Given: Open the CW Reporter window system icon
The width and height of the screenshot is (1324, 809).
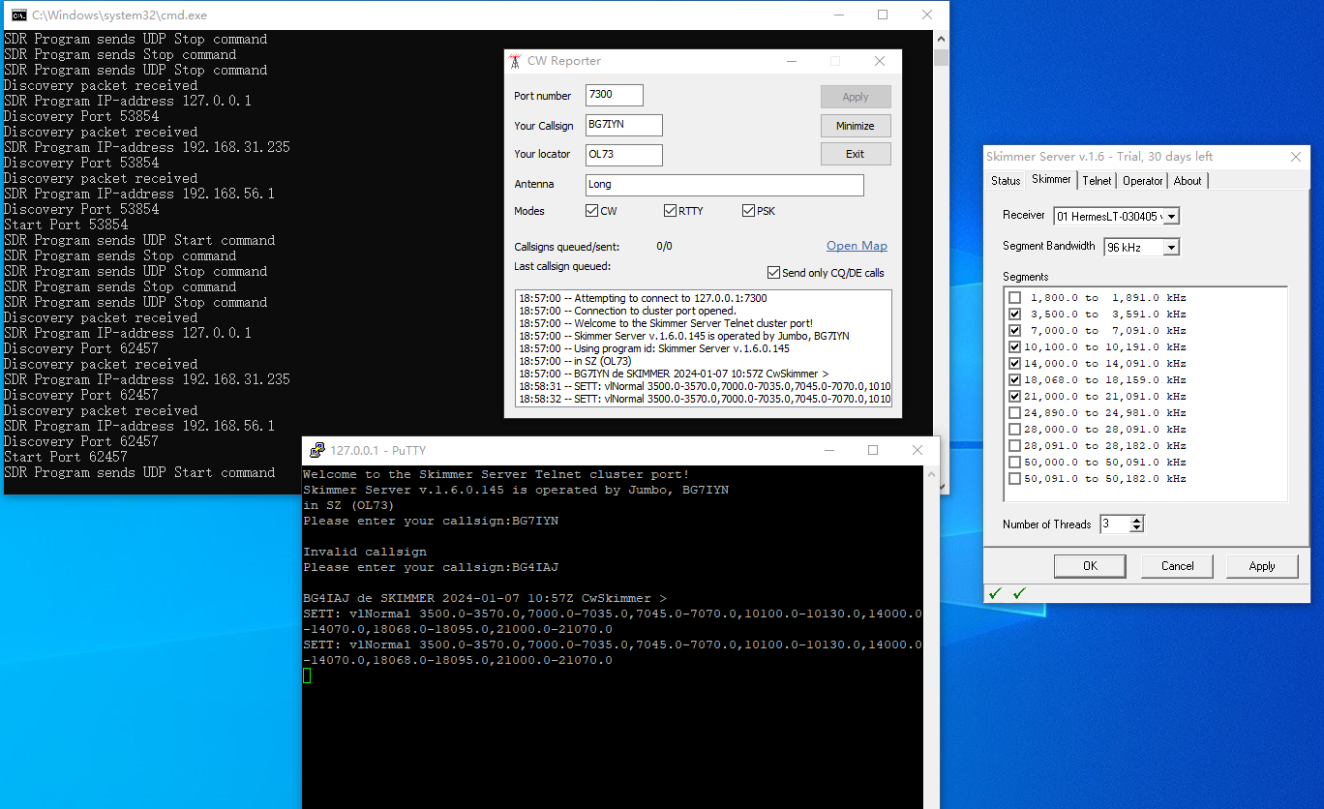Looking at the screenshot, I should tap(516, 61).
